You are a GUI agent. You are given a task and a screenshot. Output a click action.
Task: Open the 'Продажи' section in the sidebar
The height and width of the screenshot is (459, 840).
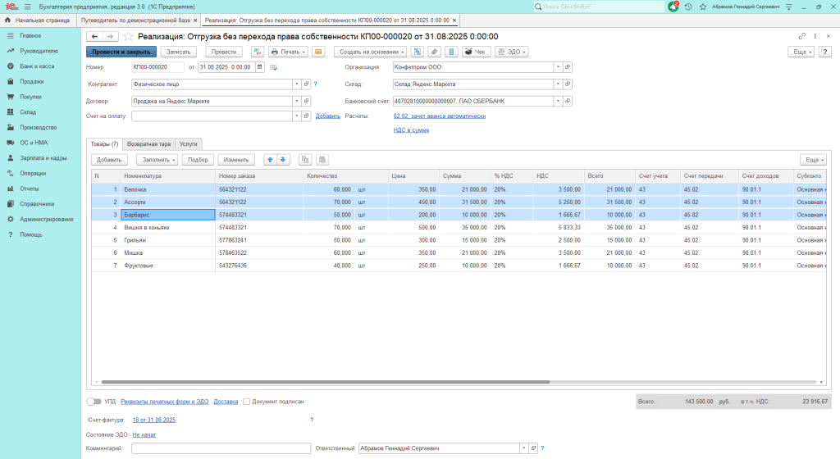click(32, 81)
